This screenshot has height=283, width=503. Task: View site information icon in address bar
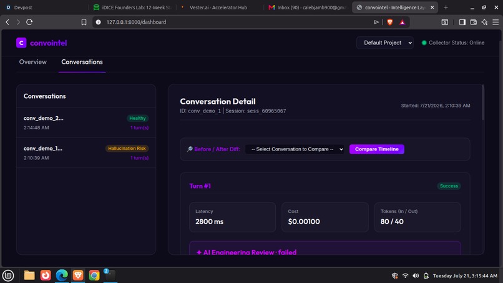coord(99,22)
